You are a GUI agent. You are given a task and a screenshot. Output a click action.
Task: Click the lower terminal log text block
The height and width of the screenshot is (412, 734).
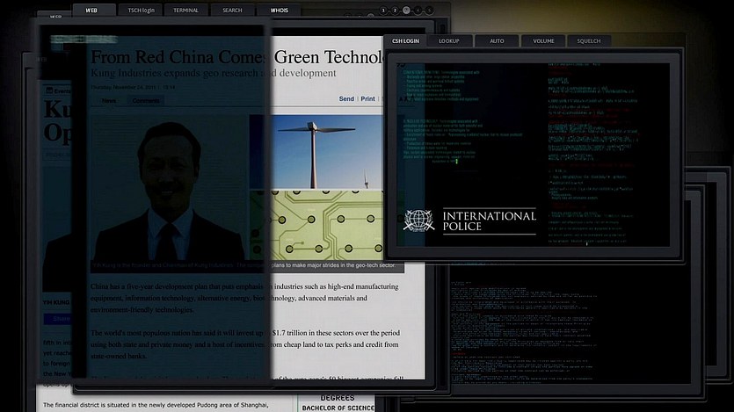click(x=524, y=332)
